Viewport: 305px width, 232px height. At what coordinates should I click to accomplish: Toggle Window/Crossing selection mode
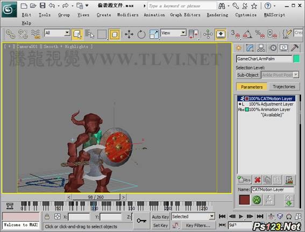point(115,34)
